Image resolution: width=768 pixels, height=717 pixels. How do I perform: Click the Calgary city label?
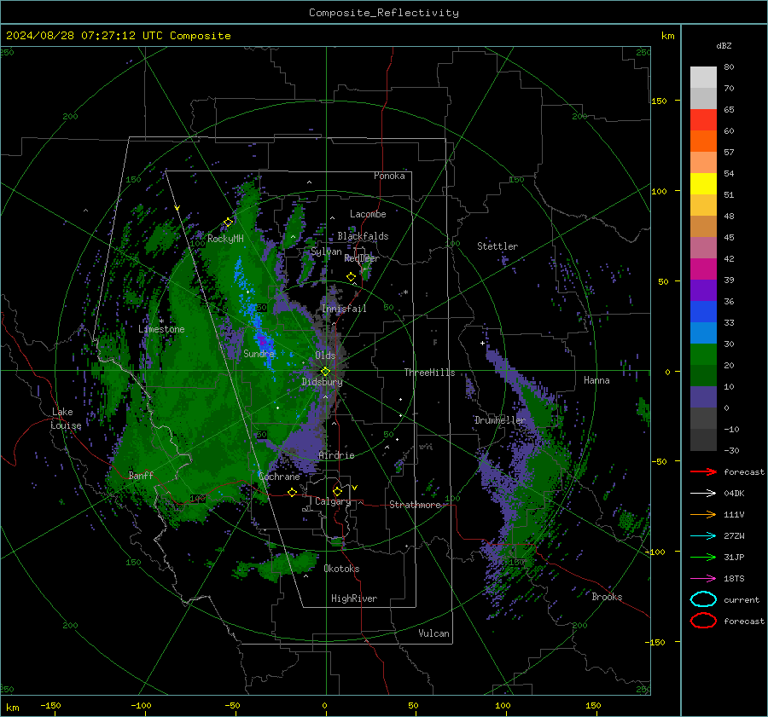[333, 501]
